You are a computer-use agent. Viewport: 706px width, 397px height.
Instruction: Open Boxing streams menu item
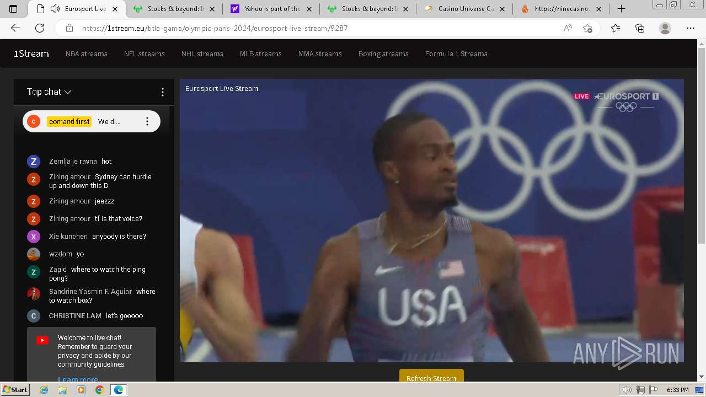click(383, 53)
